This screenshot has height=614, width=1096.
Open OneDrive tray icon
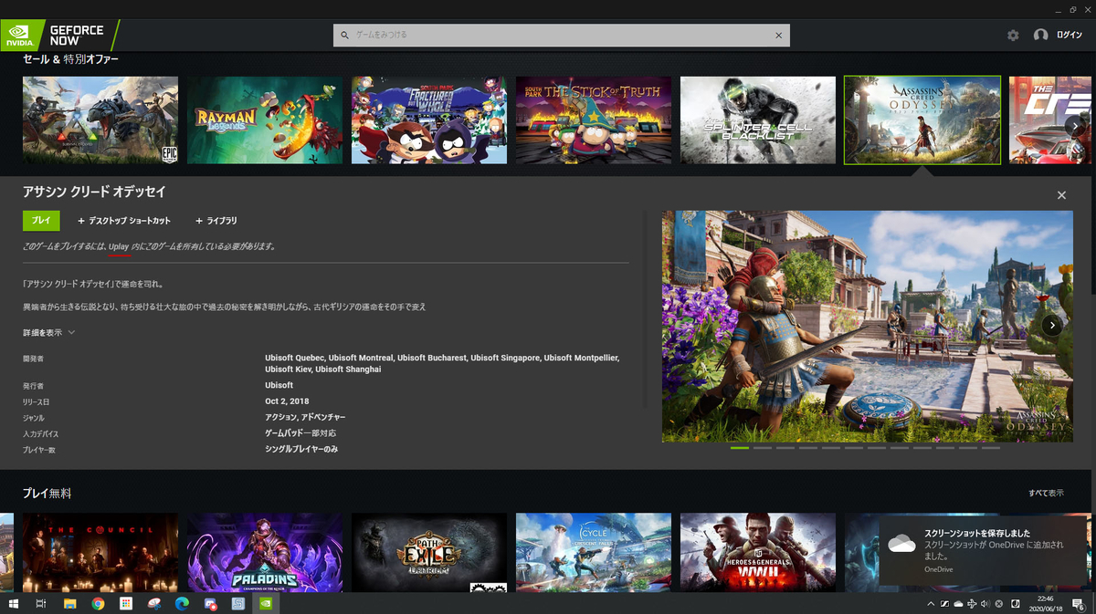[957, 604]
